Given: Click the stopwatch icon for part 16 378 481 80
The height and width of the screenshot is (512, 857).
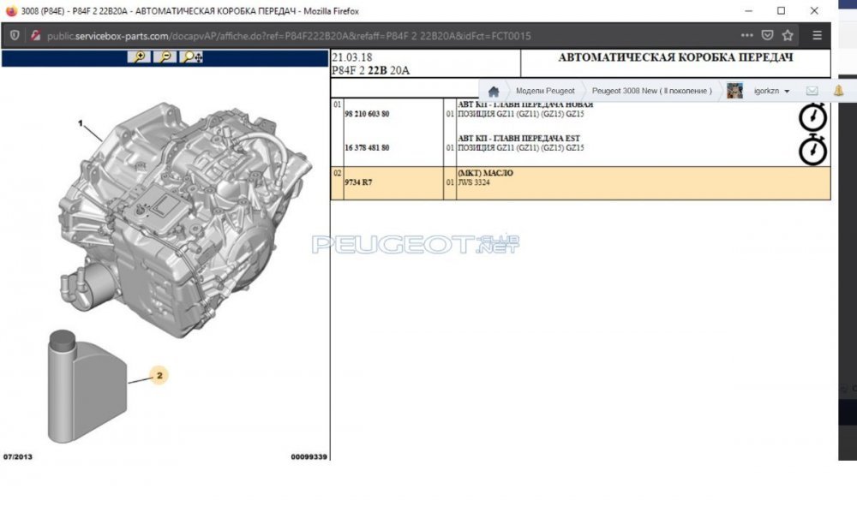Looking at the screenshot, I should coord(812,150).
